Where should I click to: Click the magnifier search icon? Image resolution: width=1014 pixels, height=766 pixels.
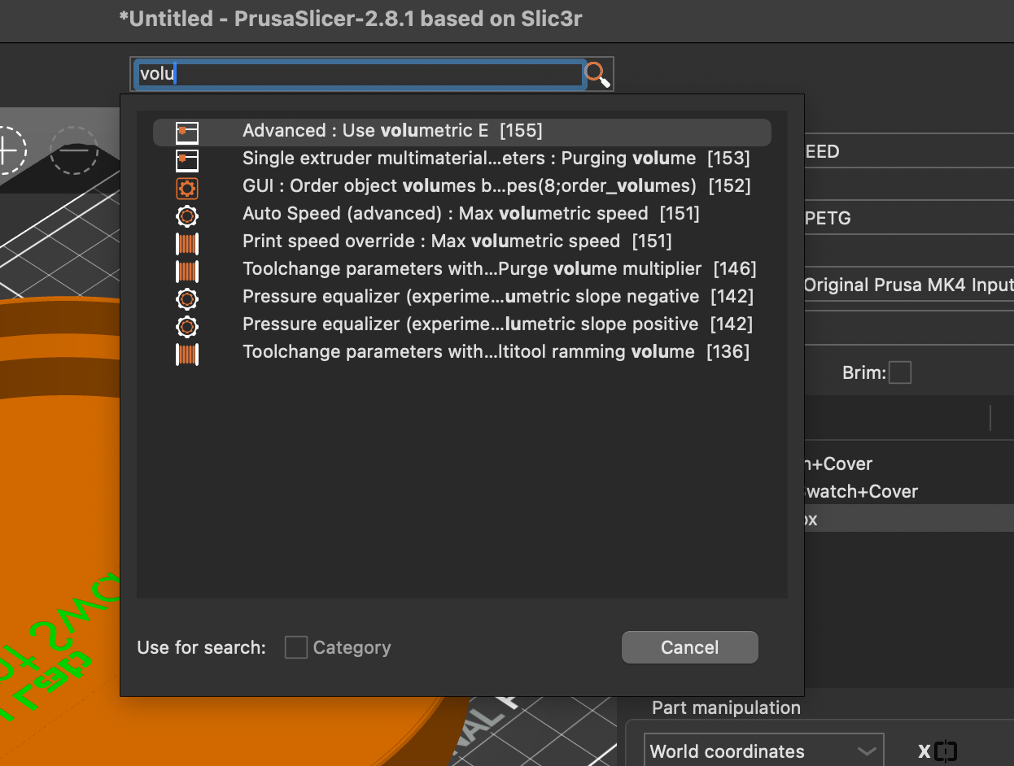597,74
